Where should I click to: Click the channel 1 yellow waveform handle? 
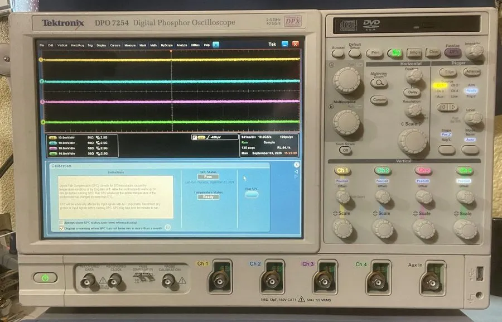41,60
